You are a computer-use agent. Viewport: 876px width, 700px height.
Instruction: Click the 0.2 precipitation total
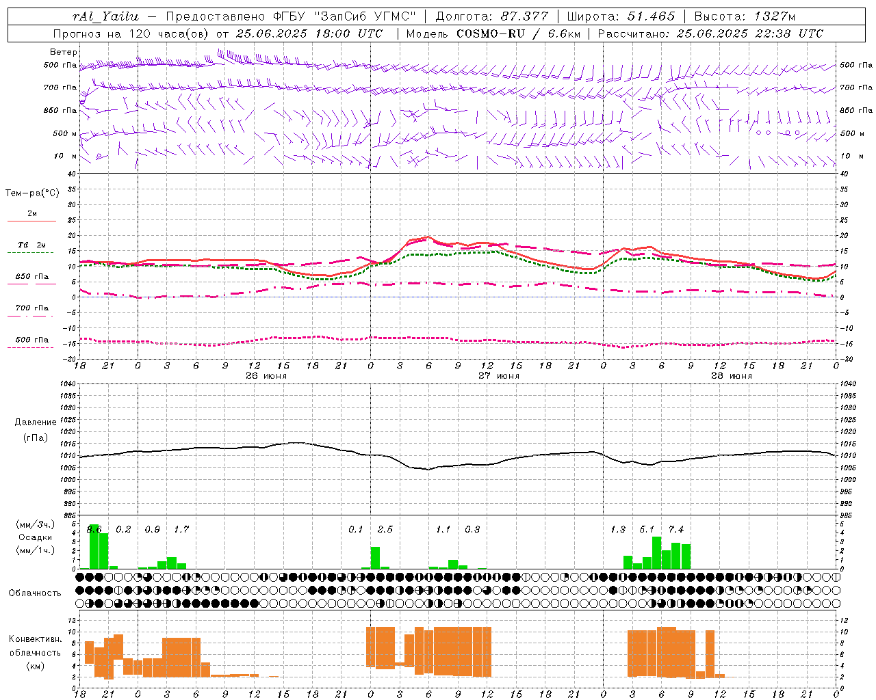pyautogui.click(x=123, y=529)
